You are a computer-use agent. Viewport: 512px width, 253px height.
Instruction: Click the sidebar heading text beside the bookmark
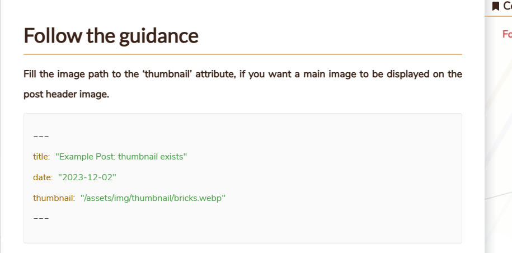507,6
